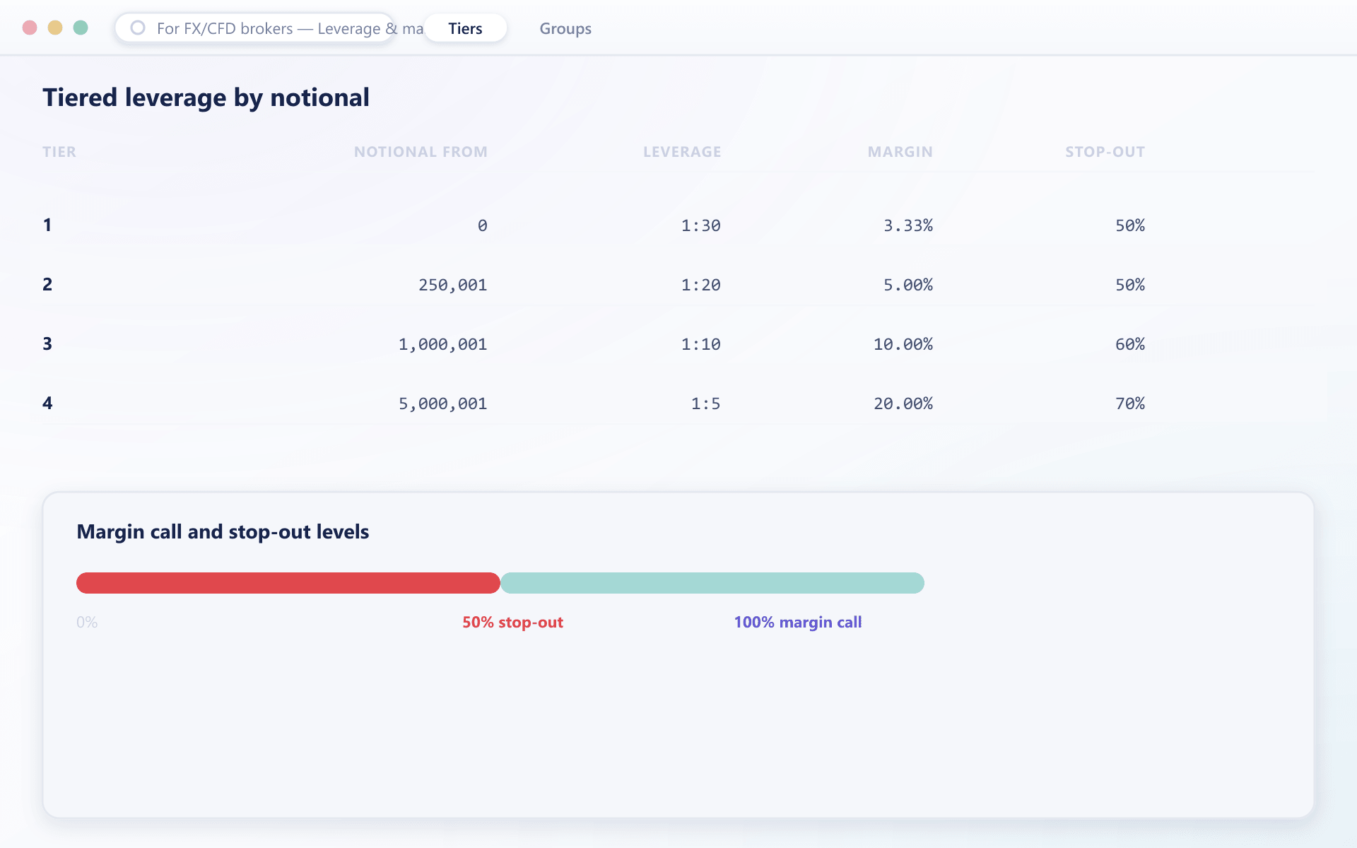Select tier 2 row number
This screenshot has height=848, width=1357.
click(47, 284)
